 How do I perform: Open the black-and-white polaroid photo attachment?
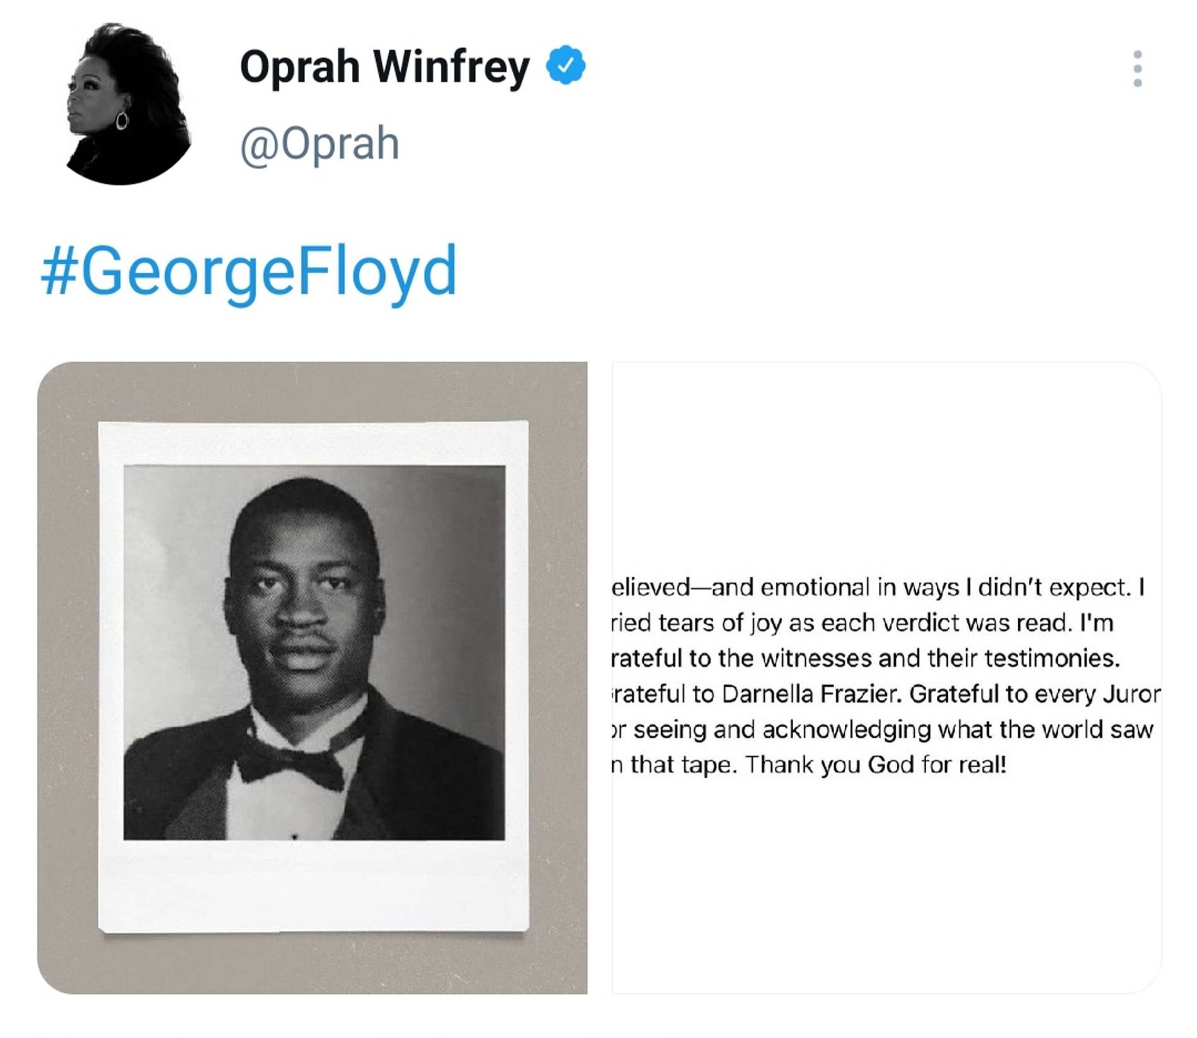pos(312,678)
